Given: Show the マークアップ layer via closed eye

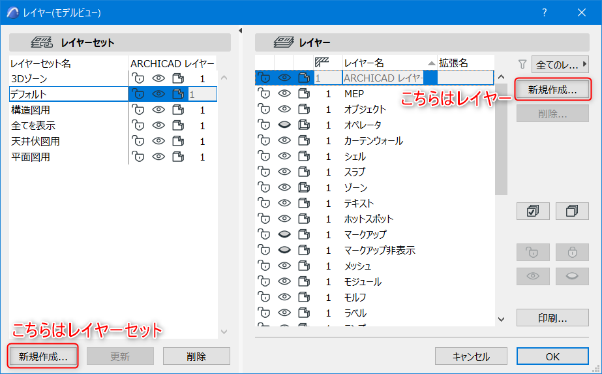Looking at the screenshot, I should click(x=284, y=234).
